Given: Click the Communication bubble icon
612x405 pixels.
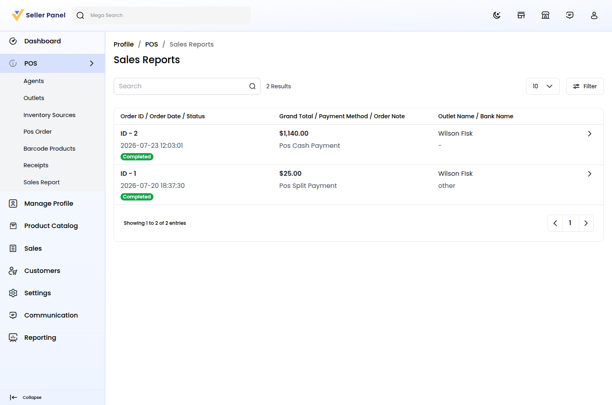Looking at the screenshot, I should coord(13,315).
